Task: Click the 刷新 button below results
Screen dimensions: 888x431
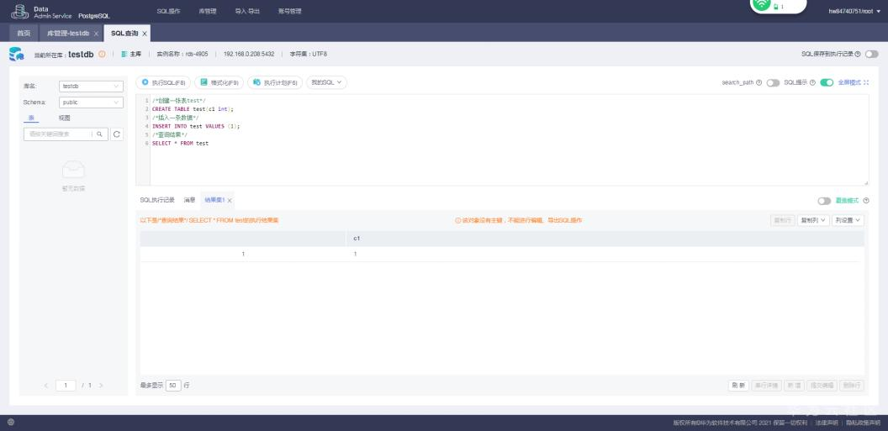Action: coord(738,385)
